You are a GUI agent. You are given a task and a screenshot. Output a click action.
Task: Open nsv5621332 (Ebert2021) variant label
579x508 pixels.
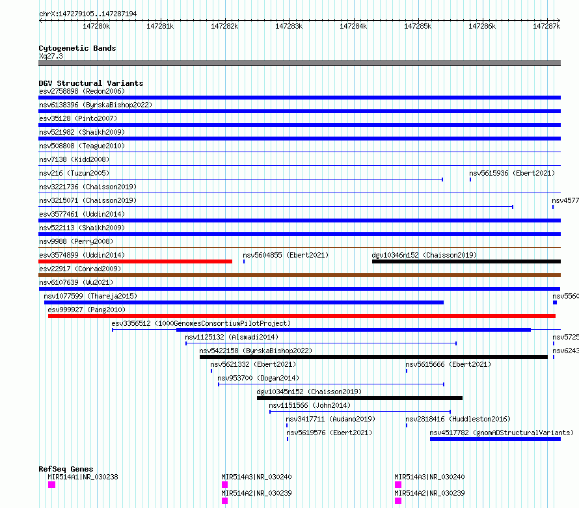click(253, 364)
